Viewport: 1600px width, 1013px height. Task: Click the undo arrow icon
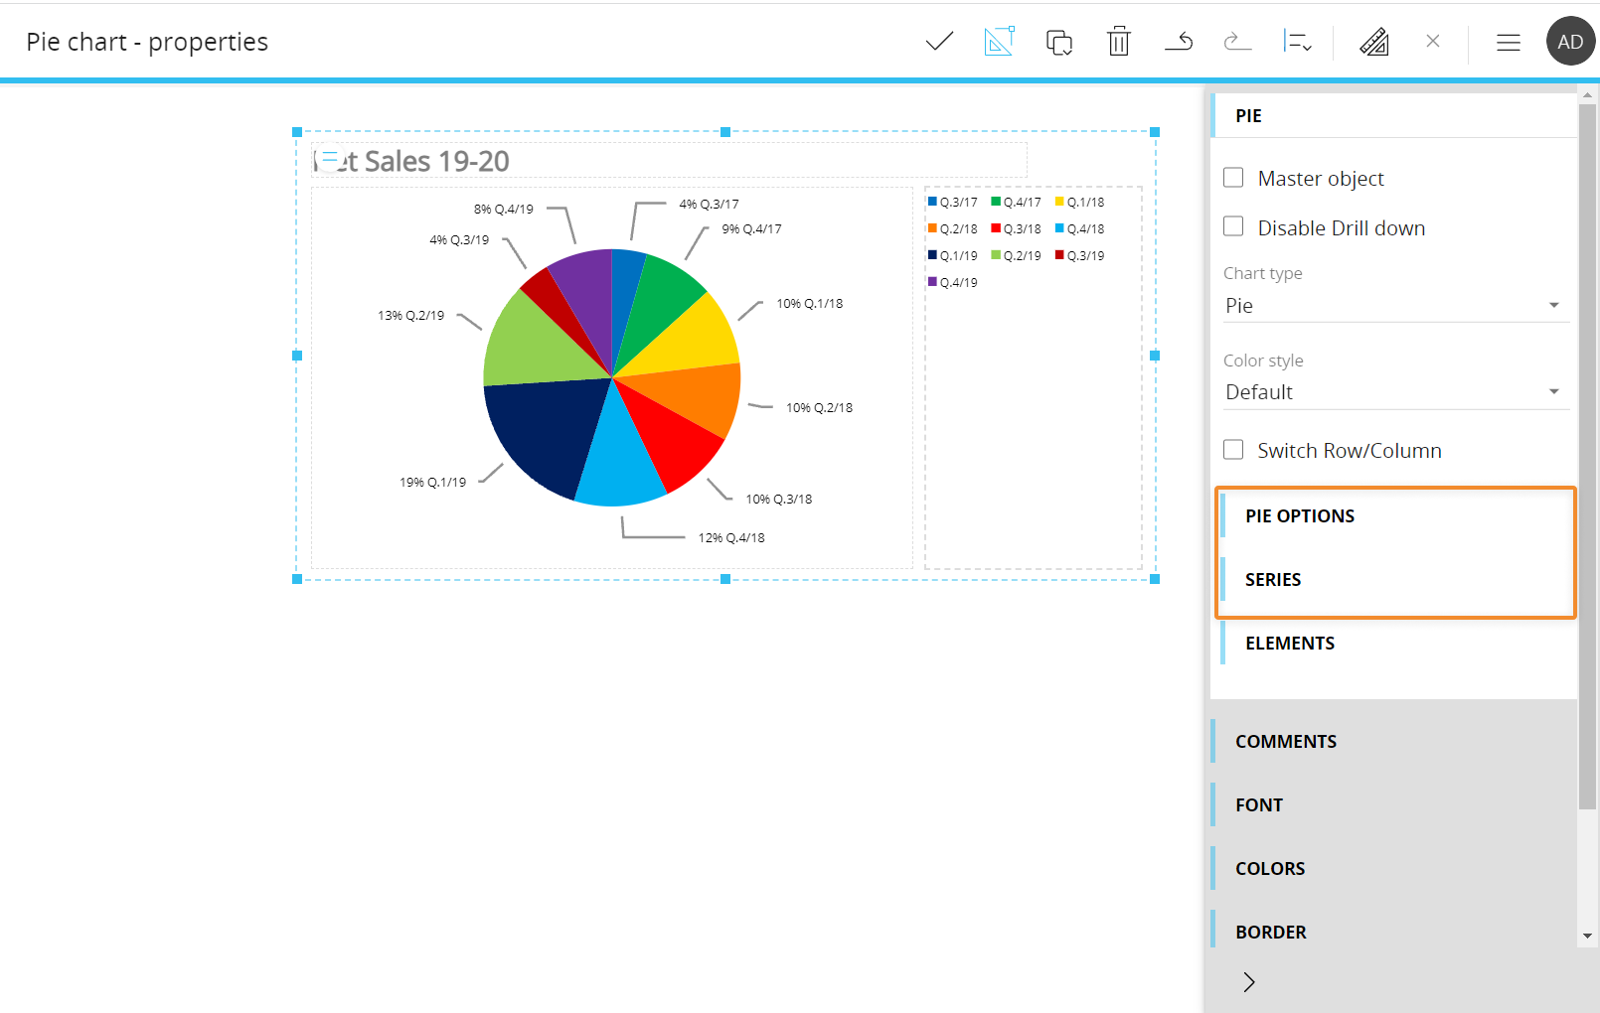tap(1179, 42)
